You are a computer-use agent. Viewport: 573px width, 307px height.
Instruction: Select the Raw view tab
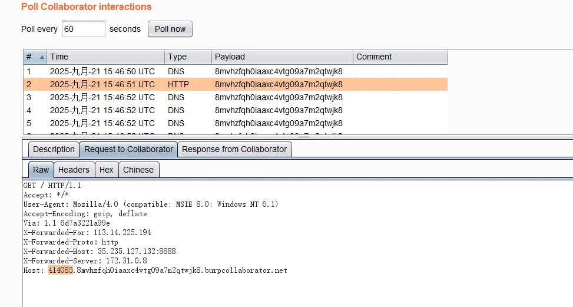pos(41,170)
